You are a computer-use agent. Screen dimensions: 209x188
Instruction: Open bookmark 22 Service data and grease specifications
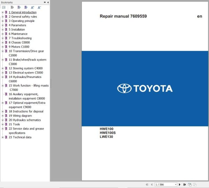tap(26, 131)
